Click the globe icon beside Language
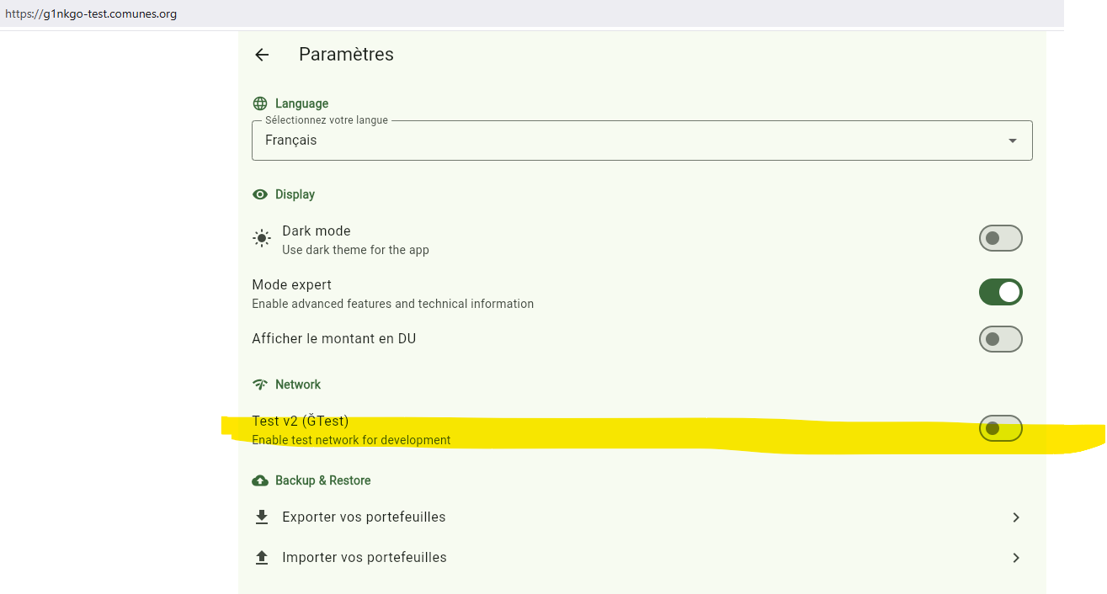This screenshot has height=594, width=1107. pyautogui.click(x=260, y=103)
